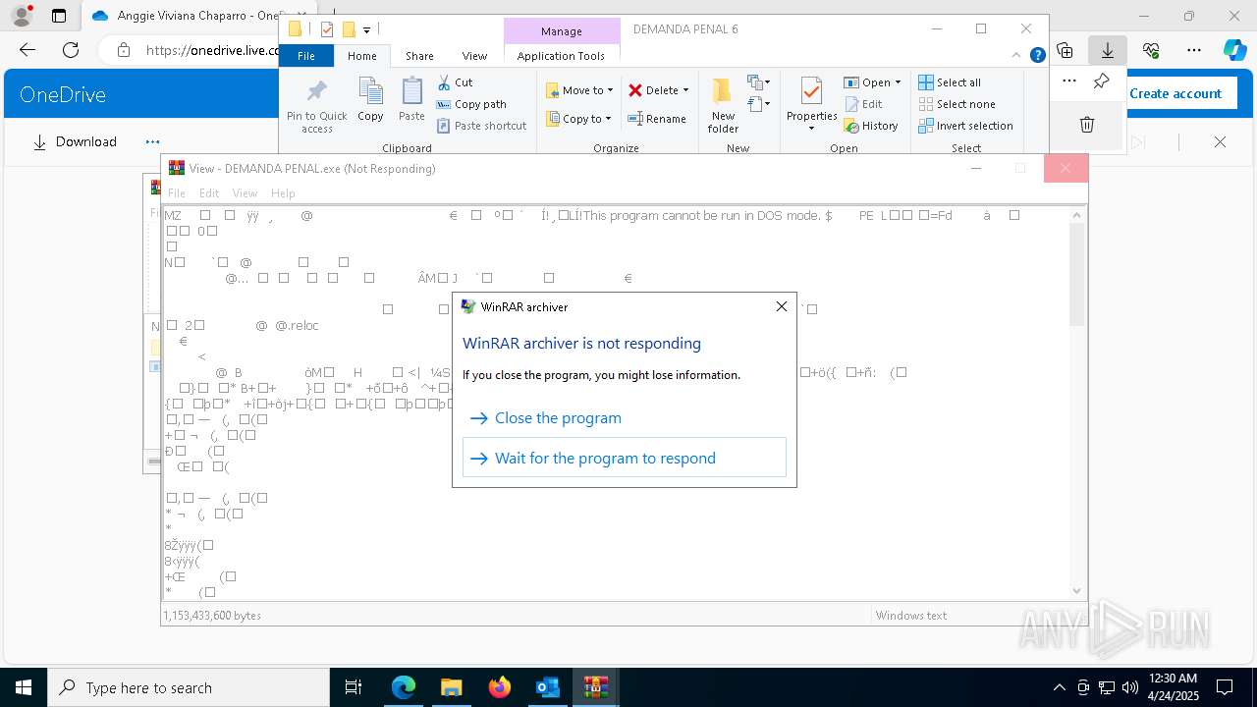1257x707 pixels.
Task: Select Cut in the Clipboard group
Action: (455, 82)
